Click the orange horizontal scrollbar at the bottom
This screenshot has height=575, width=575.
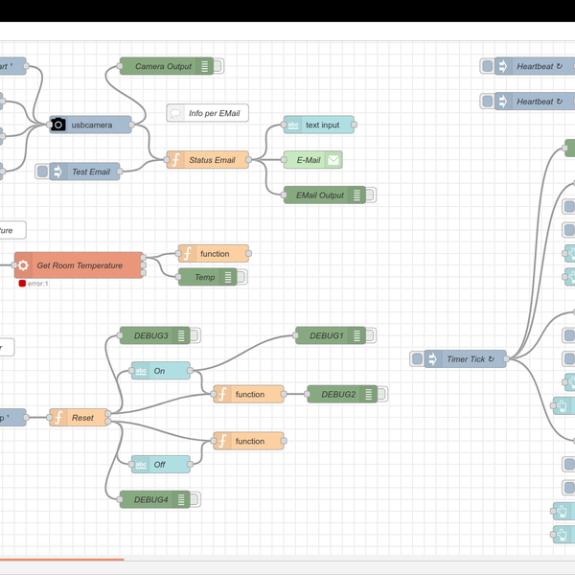click(x=62, y=560)
